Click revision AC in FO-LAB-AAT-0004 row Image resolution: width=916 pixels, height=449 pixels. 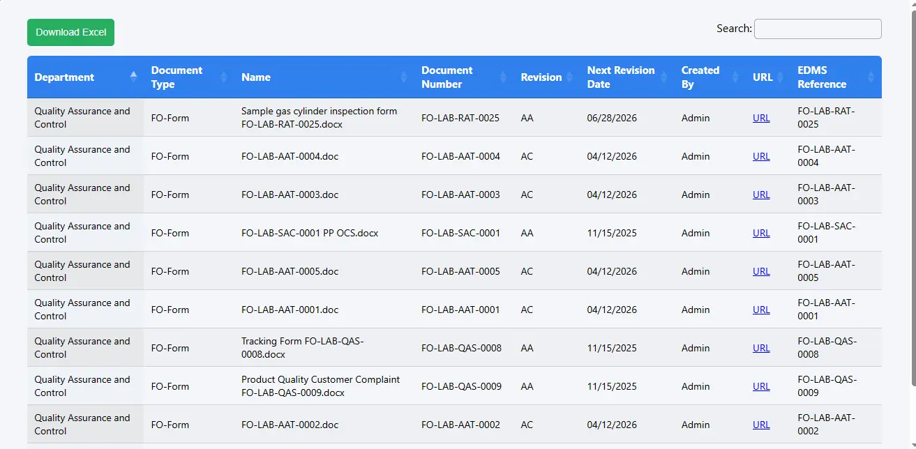click(527, 156)
